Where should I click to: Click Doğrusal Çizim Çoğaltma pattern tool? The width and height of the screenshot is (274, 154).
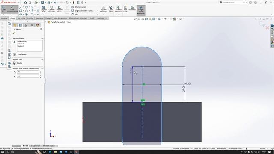pos(83,11)
